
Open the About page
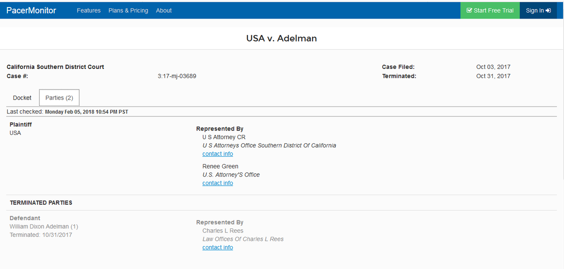pos(163,10)
